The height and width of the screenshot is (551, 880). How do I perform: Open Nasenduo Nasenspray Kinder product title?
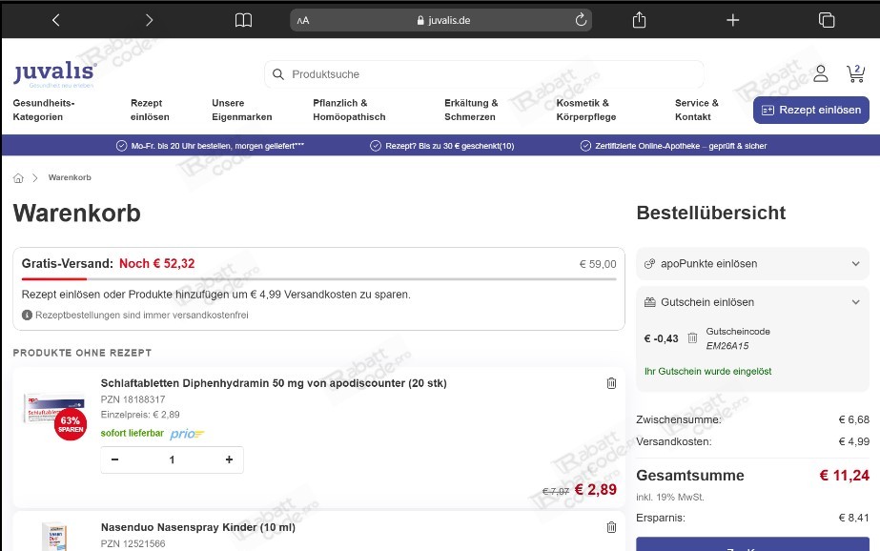(198, 527)
